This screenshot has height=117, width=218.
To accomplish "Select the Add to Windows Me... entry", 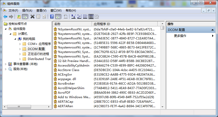I will [74, 97].
